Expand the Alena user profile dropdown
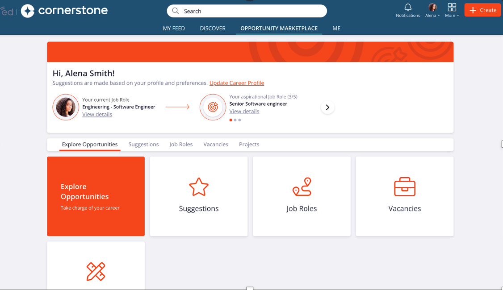The image size is (503, 290). pos(432,10)
